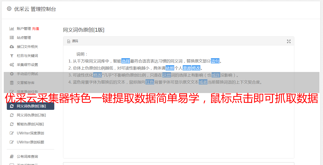This screenshot has height=165, width=323.
Task: Open the 接口文件相关 cloud icon
Action: [12, 47]
